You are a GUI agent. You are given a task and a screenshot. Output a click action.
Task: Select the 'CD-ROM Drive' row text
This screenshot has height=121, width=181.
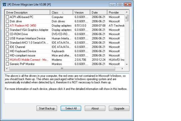tap(19, 34)
